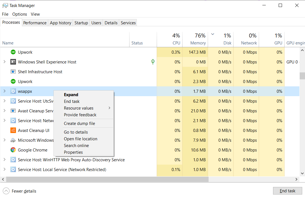The width and height of the screenshot is (305, 199).
Task: Click the green leaf suspended status icon
Action: pos(153,62)
